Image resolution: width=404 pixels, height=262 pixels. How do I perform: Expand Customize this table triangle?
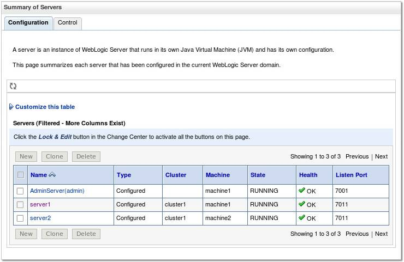(11, 107)
